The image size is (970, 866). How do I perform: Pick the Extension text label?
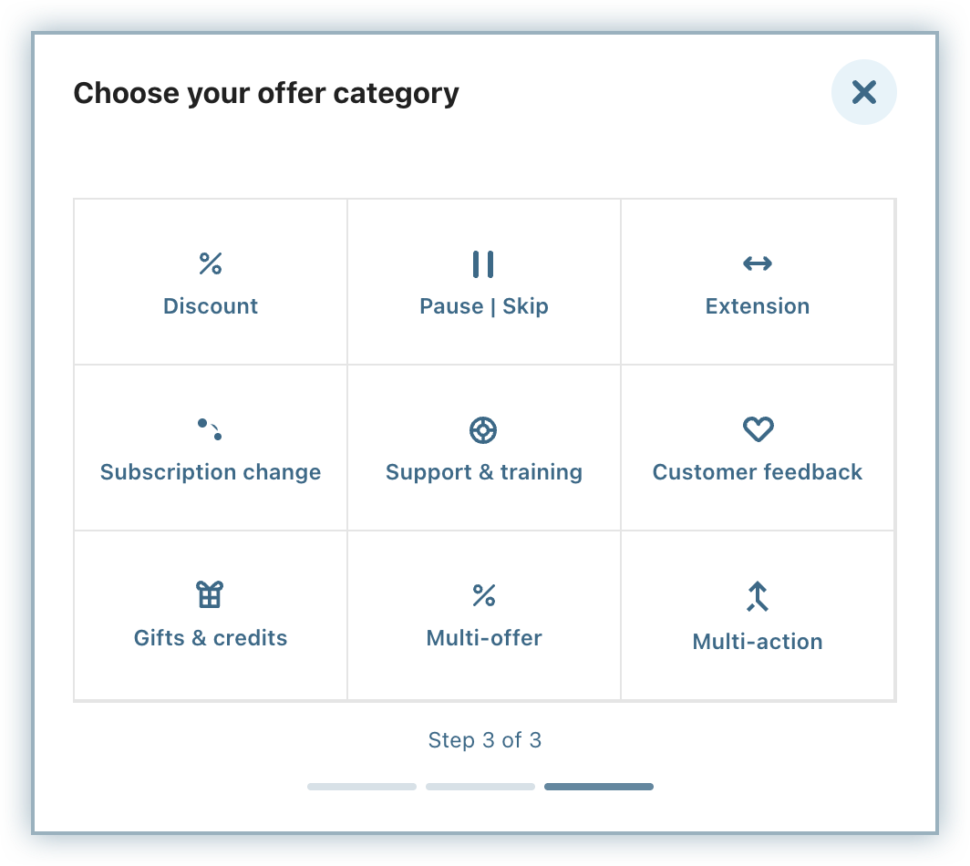[x=758, y=306]
